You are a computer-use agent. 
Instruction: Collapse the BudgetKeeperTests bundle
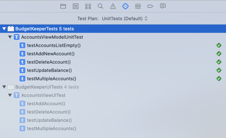(x=4, y=29)
